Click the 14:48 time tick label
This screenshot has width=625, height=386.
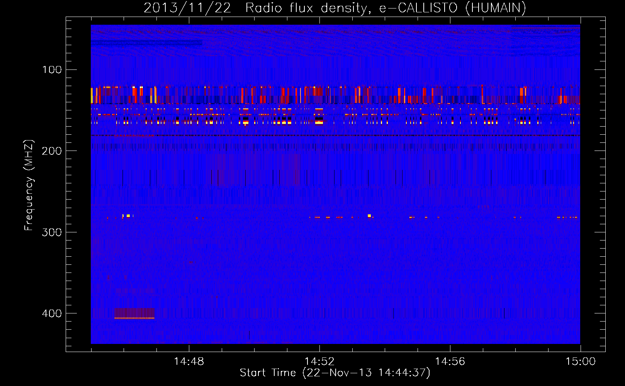[189, 362]
